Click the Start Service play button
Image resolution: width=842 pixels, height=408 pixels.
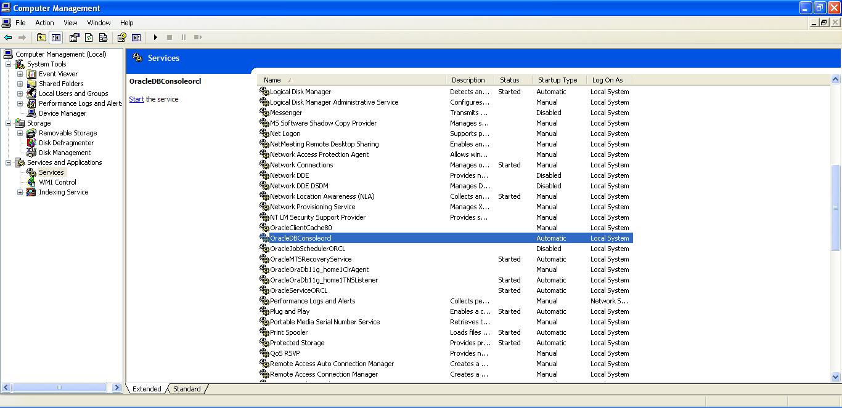(155, 38)
